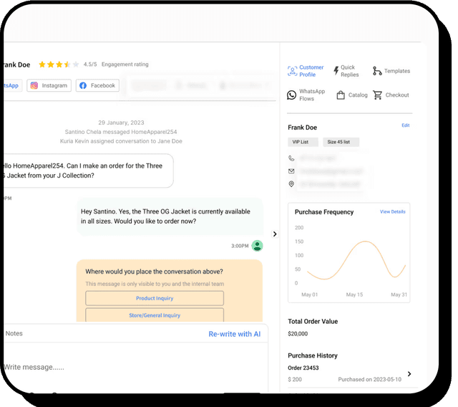Click the customer email envelope icon

[292, 171]
